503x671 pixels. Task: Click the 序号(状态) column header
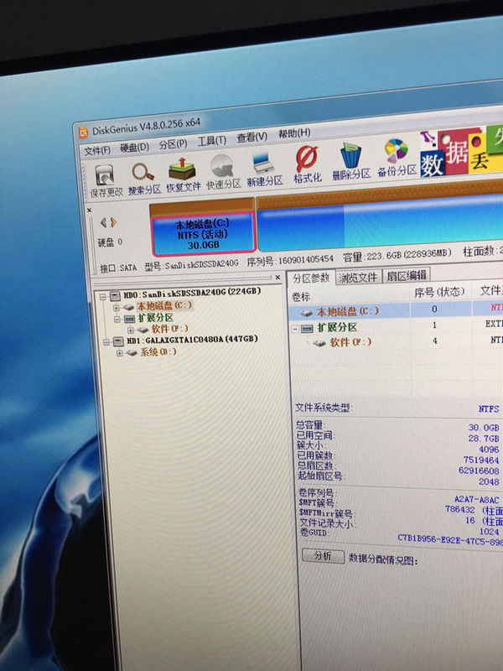click(439, 292)
